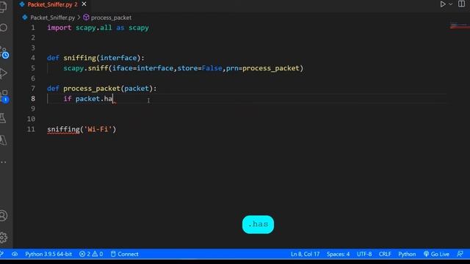The width and height of the screenshot is (470, 264).
Task: Change the file encoding UTF-8
Action: (x=364, y=254)
